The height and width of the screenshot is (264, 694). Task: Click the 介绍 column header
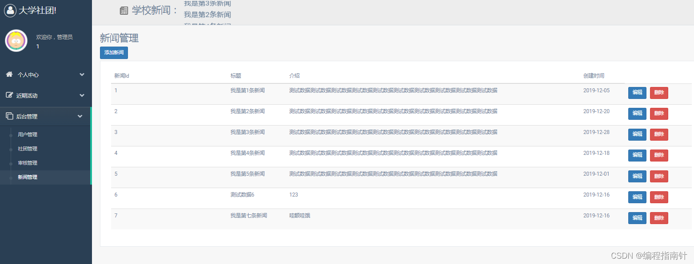(295, 76)
